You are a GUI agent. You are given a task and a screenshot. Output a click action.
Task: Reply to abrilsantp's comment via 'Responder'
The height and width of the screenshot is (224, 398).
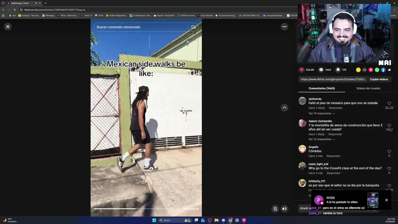coord(336,108)
